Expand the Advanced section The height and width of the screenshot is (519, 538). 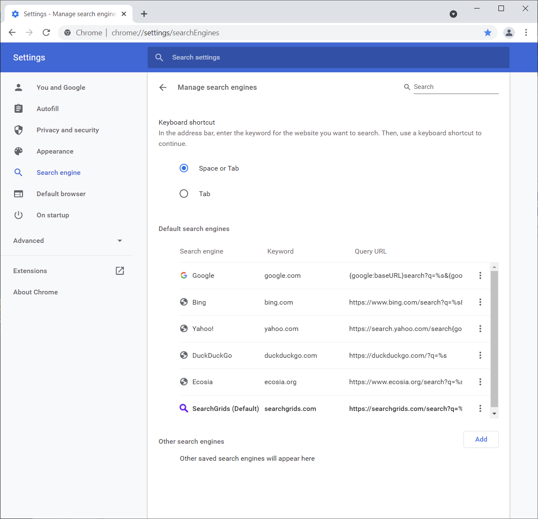click(68, 240)
